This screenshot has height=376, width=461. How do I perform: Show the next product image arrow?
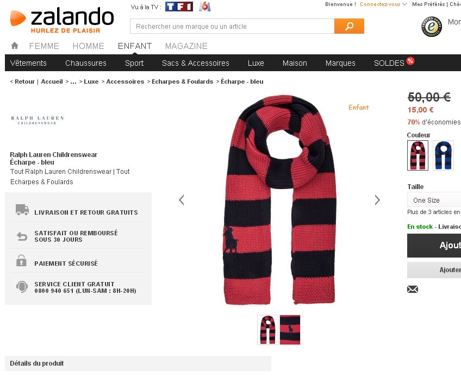(x=377, y=200)
